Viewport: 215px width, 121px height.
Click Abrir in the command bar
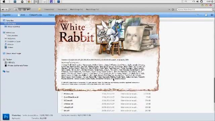coord(21,15)
